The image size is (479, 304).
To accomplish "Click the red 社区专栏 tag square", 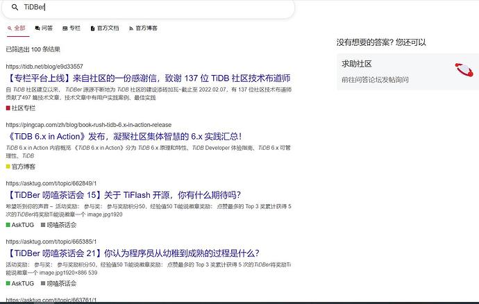I will coord(8,108).
